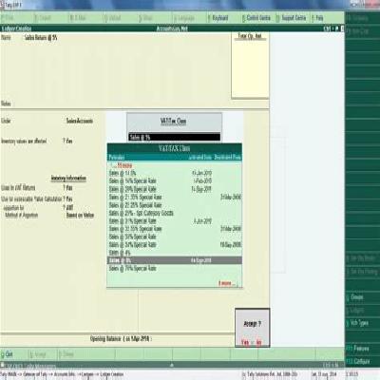Open Vch Types from the right sidebar

(x=358, y=323)
